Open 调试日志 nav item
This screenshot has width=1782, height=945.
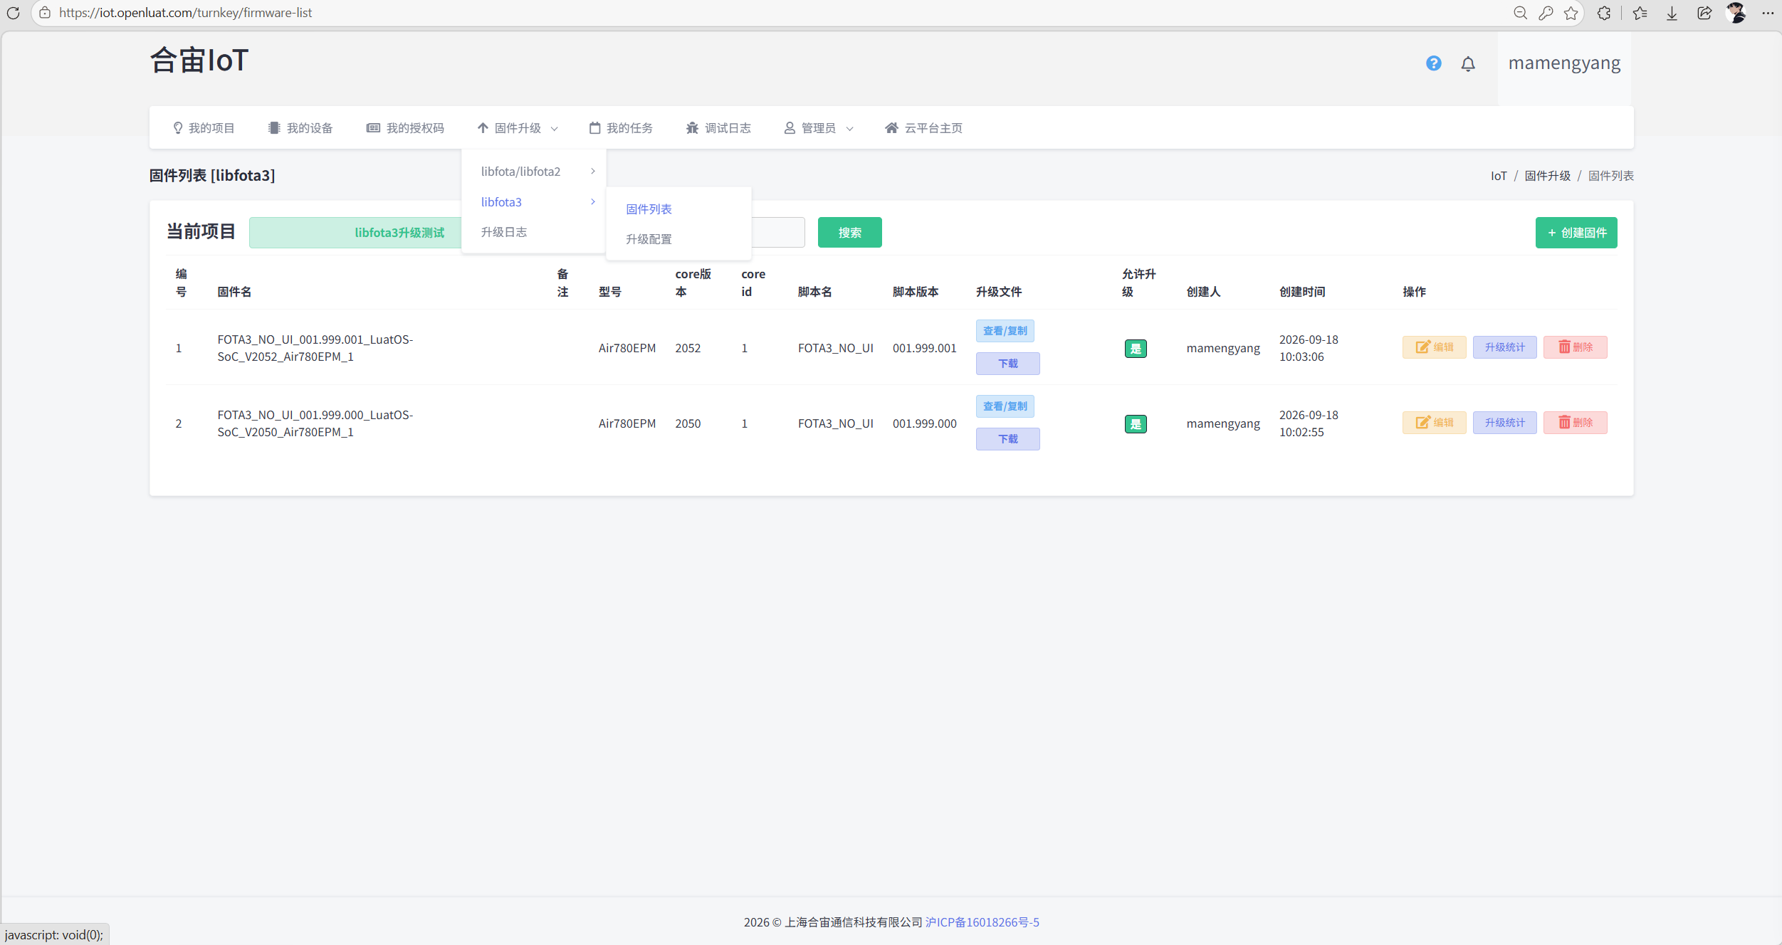718,128
